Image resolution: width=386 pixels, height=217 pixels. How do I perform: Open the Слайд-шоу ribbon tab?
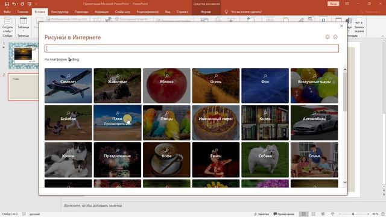click(x=122, y=11)
